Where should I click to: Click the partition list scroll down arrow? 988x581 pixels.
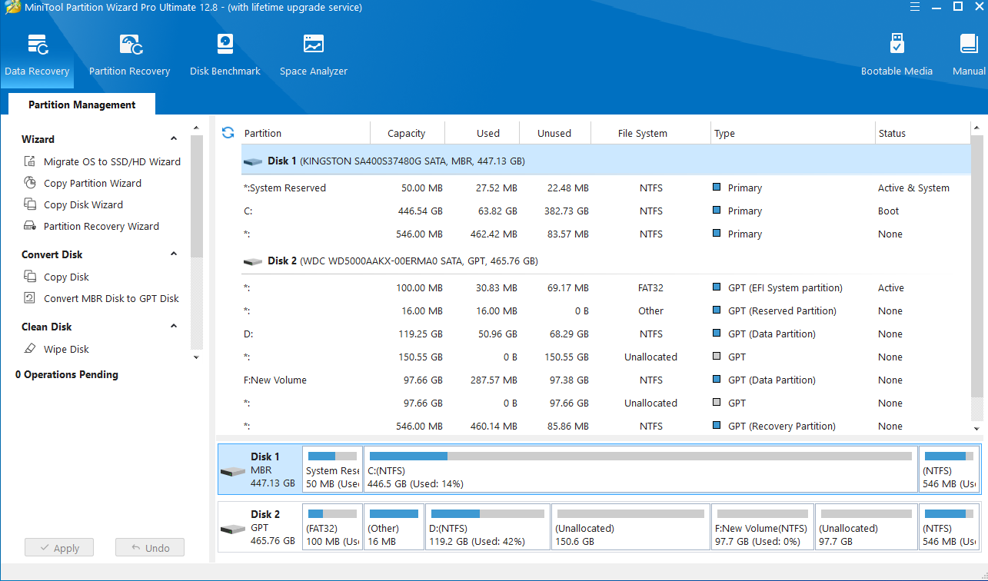tap(976, 428)
